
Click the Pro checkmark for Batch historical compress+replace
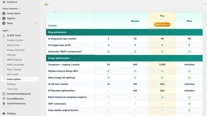point(162,97)
